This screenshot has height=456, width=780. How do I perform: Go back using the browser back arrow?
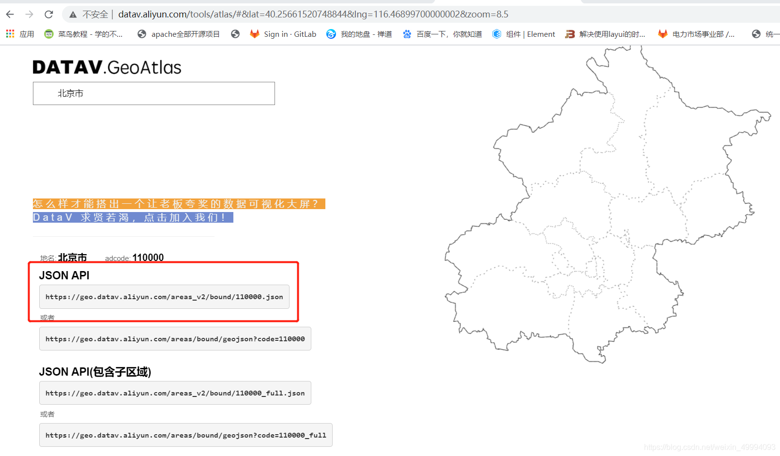pos(10,15)
